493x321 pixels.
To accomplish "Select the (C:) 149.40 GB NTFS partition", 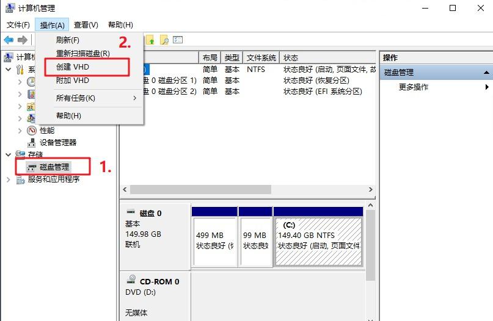I will tap(318, 237).
